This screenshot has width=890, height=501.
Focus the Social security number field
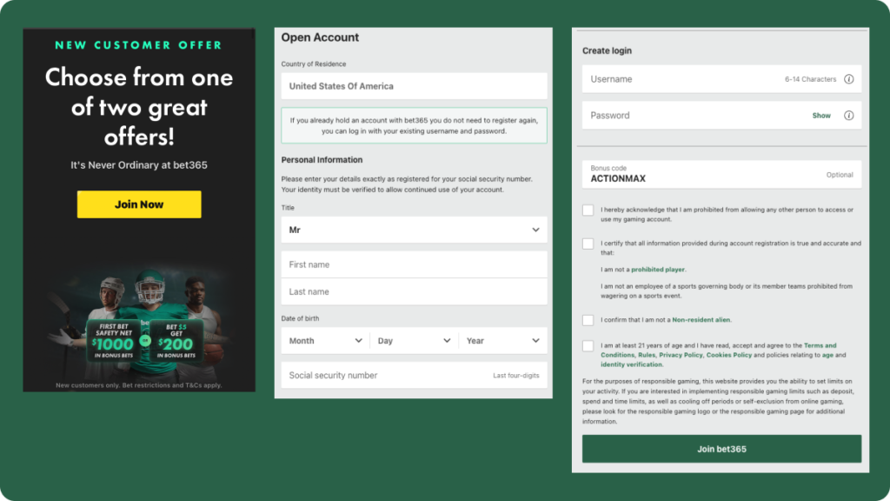click(x=414, y=376)
